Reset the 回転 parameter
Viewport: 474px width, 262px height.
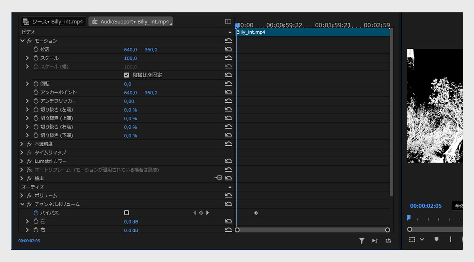click(228, 84)
